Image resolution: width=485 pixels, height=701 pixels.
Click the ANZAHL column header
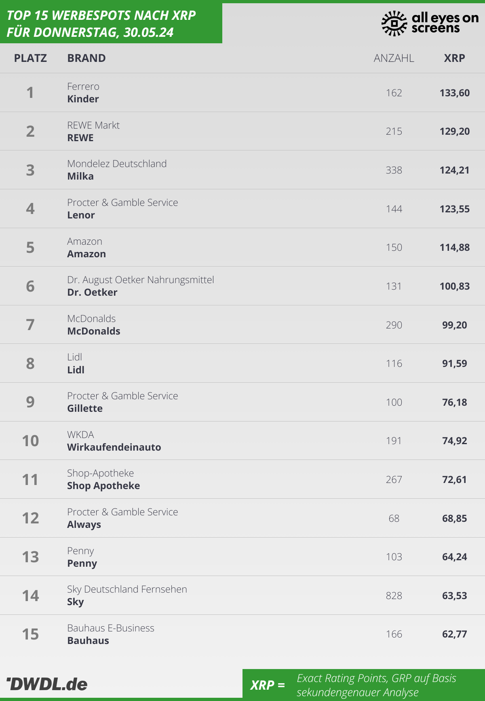coord(394,58)
